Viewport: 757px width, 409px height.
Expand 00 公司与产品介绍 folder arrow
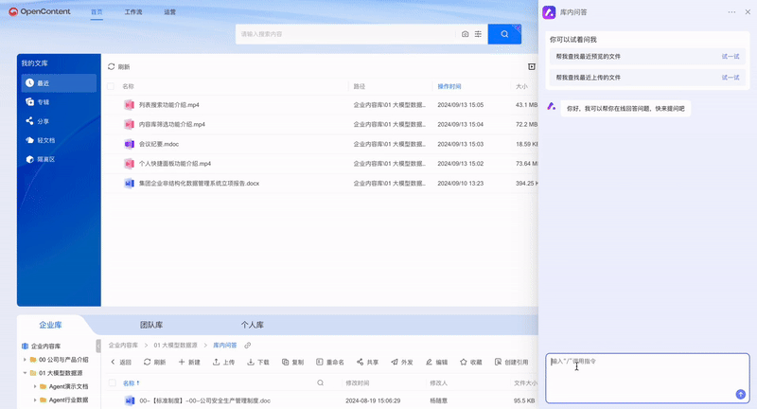pos(25,360)
